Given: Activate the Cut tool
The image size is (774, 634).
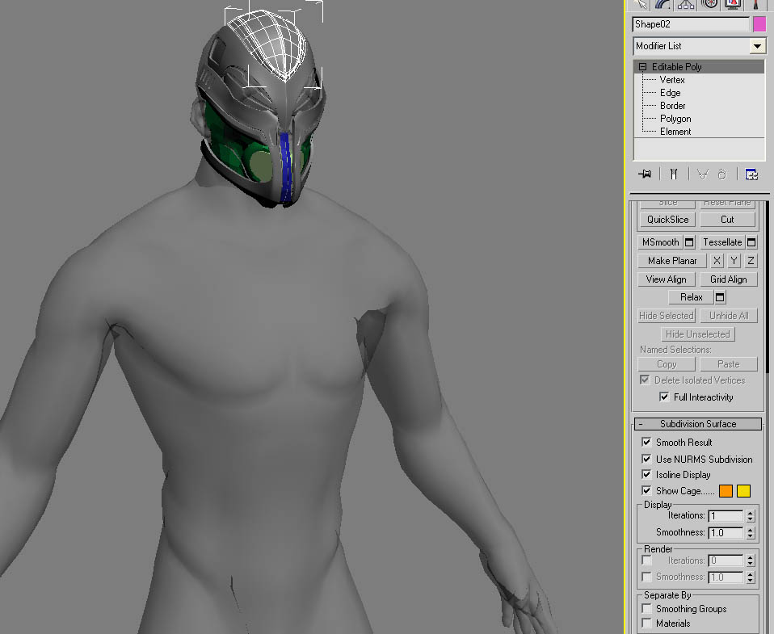Looking at the screenshot, I should coord(727,220).
